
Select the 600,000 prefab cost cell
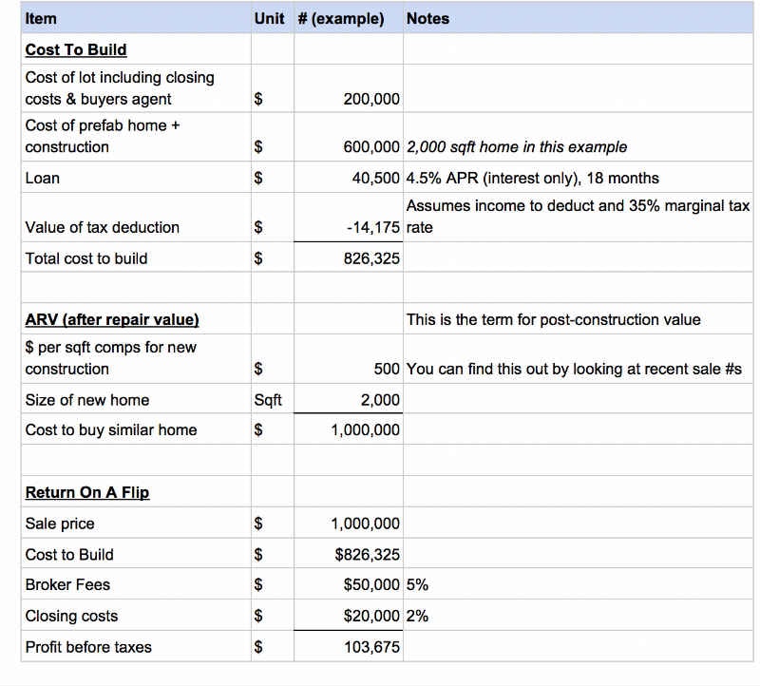click(349, 137)
